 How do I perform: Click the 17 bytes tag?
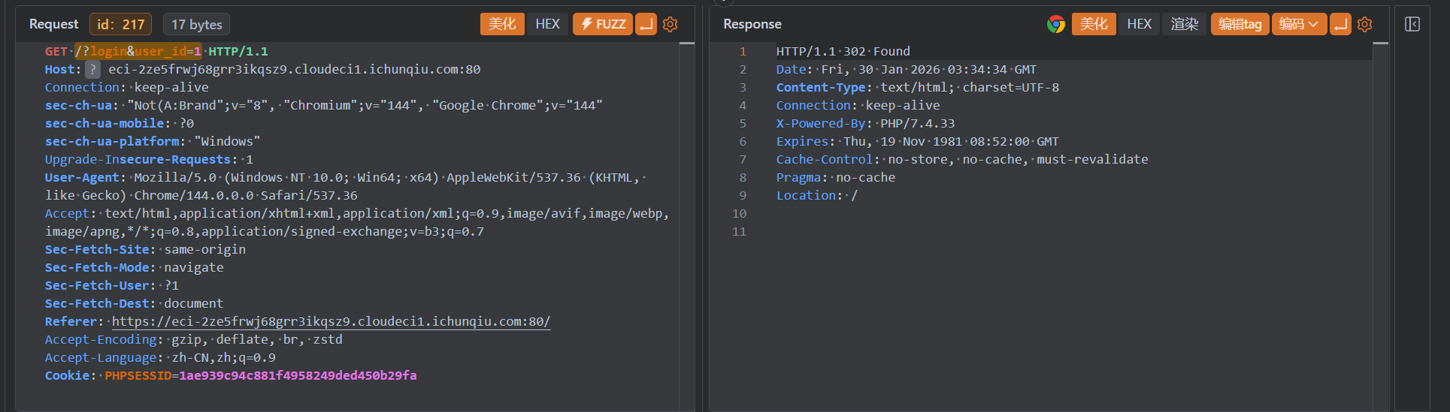[x=197, y=24]
